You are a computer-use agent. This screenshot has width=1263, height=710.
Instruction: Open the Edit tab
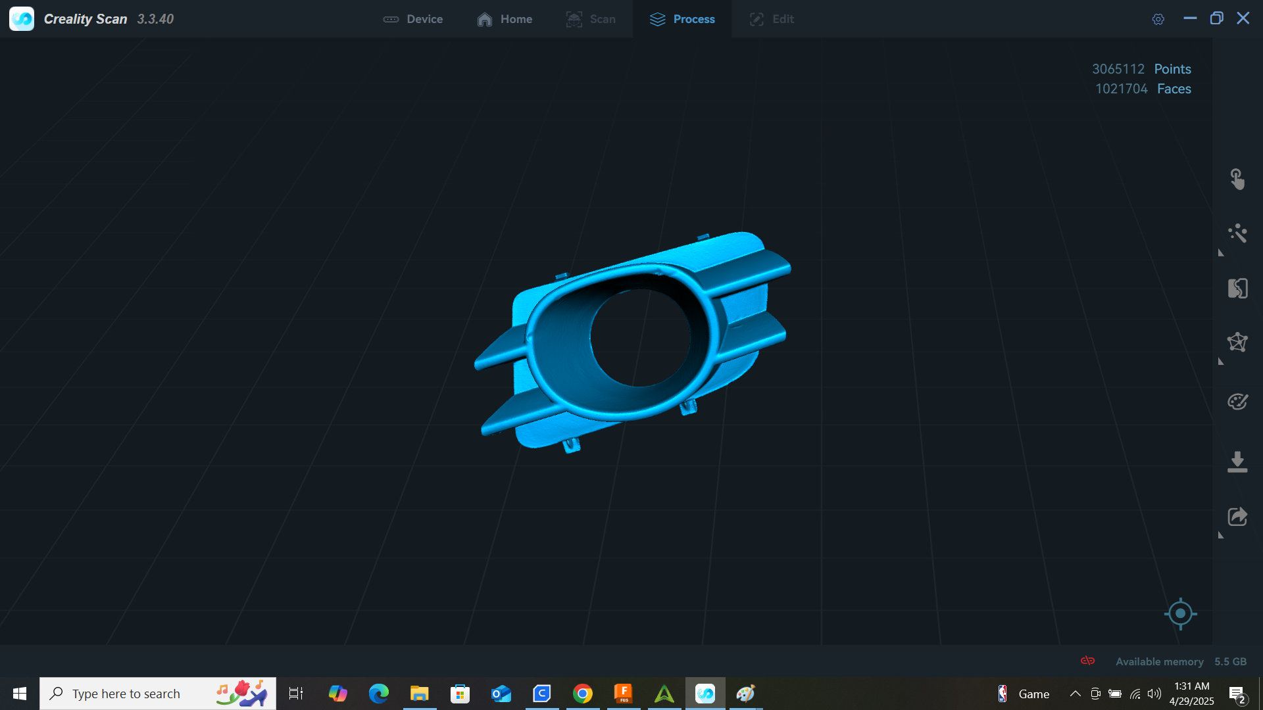(772, 19)
